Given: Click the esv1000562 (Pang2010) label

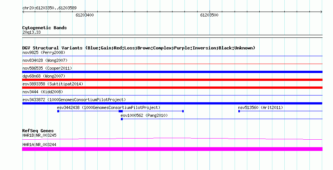Looking at the screenshot, I should [x=144, y=115].
